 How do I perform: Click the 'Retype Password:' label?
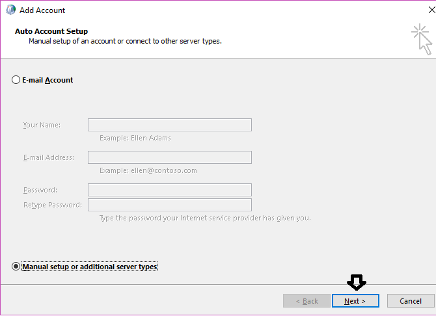(53, 205)
